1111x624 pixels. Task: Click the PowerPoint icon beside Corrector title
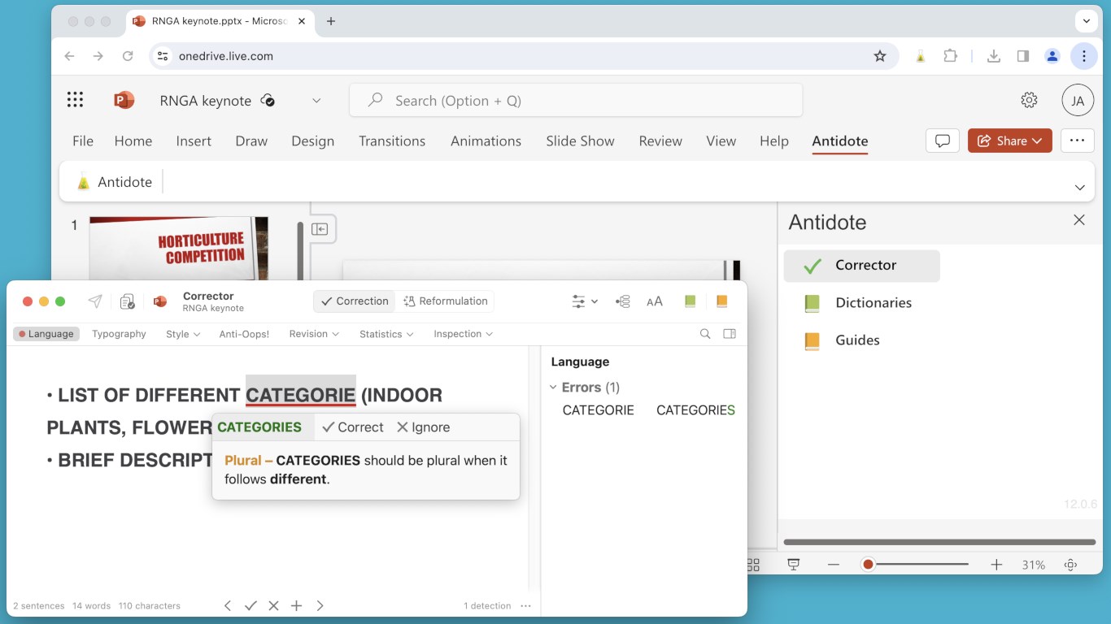159,301
